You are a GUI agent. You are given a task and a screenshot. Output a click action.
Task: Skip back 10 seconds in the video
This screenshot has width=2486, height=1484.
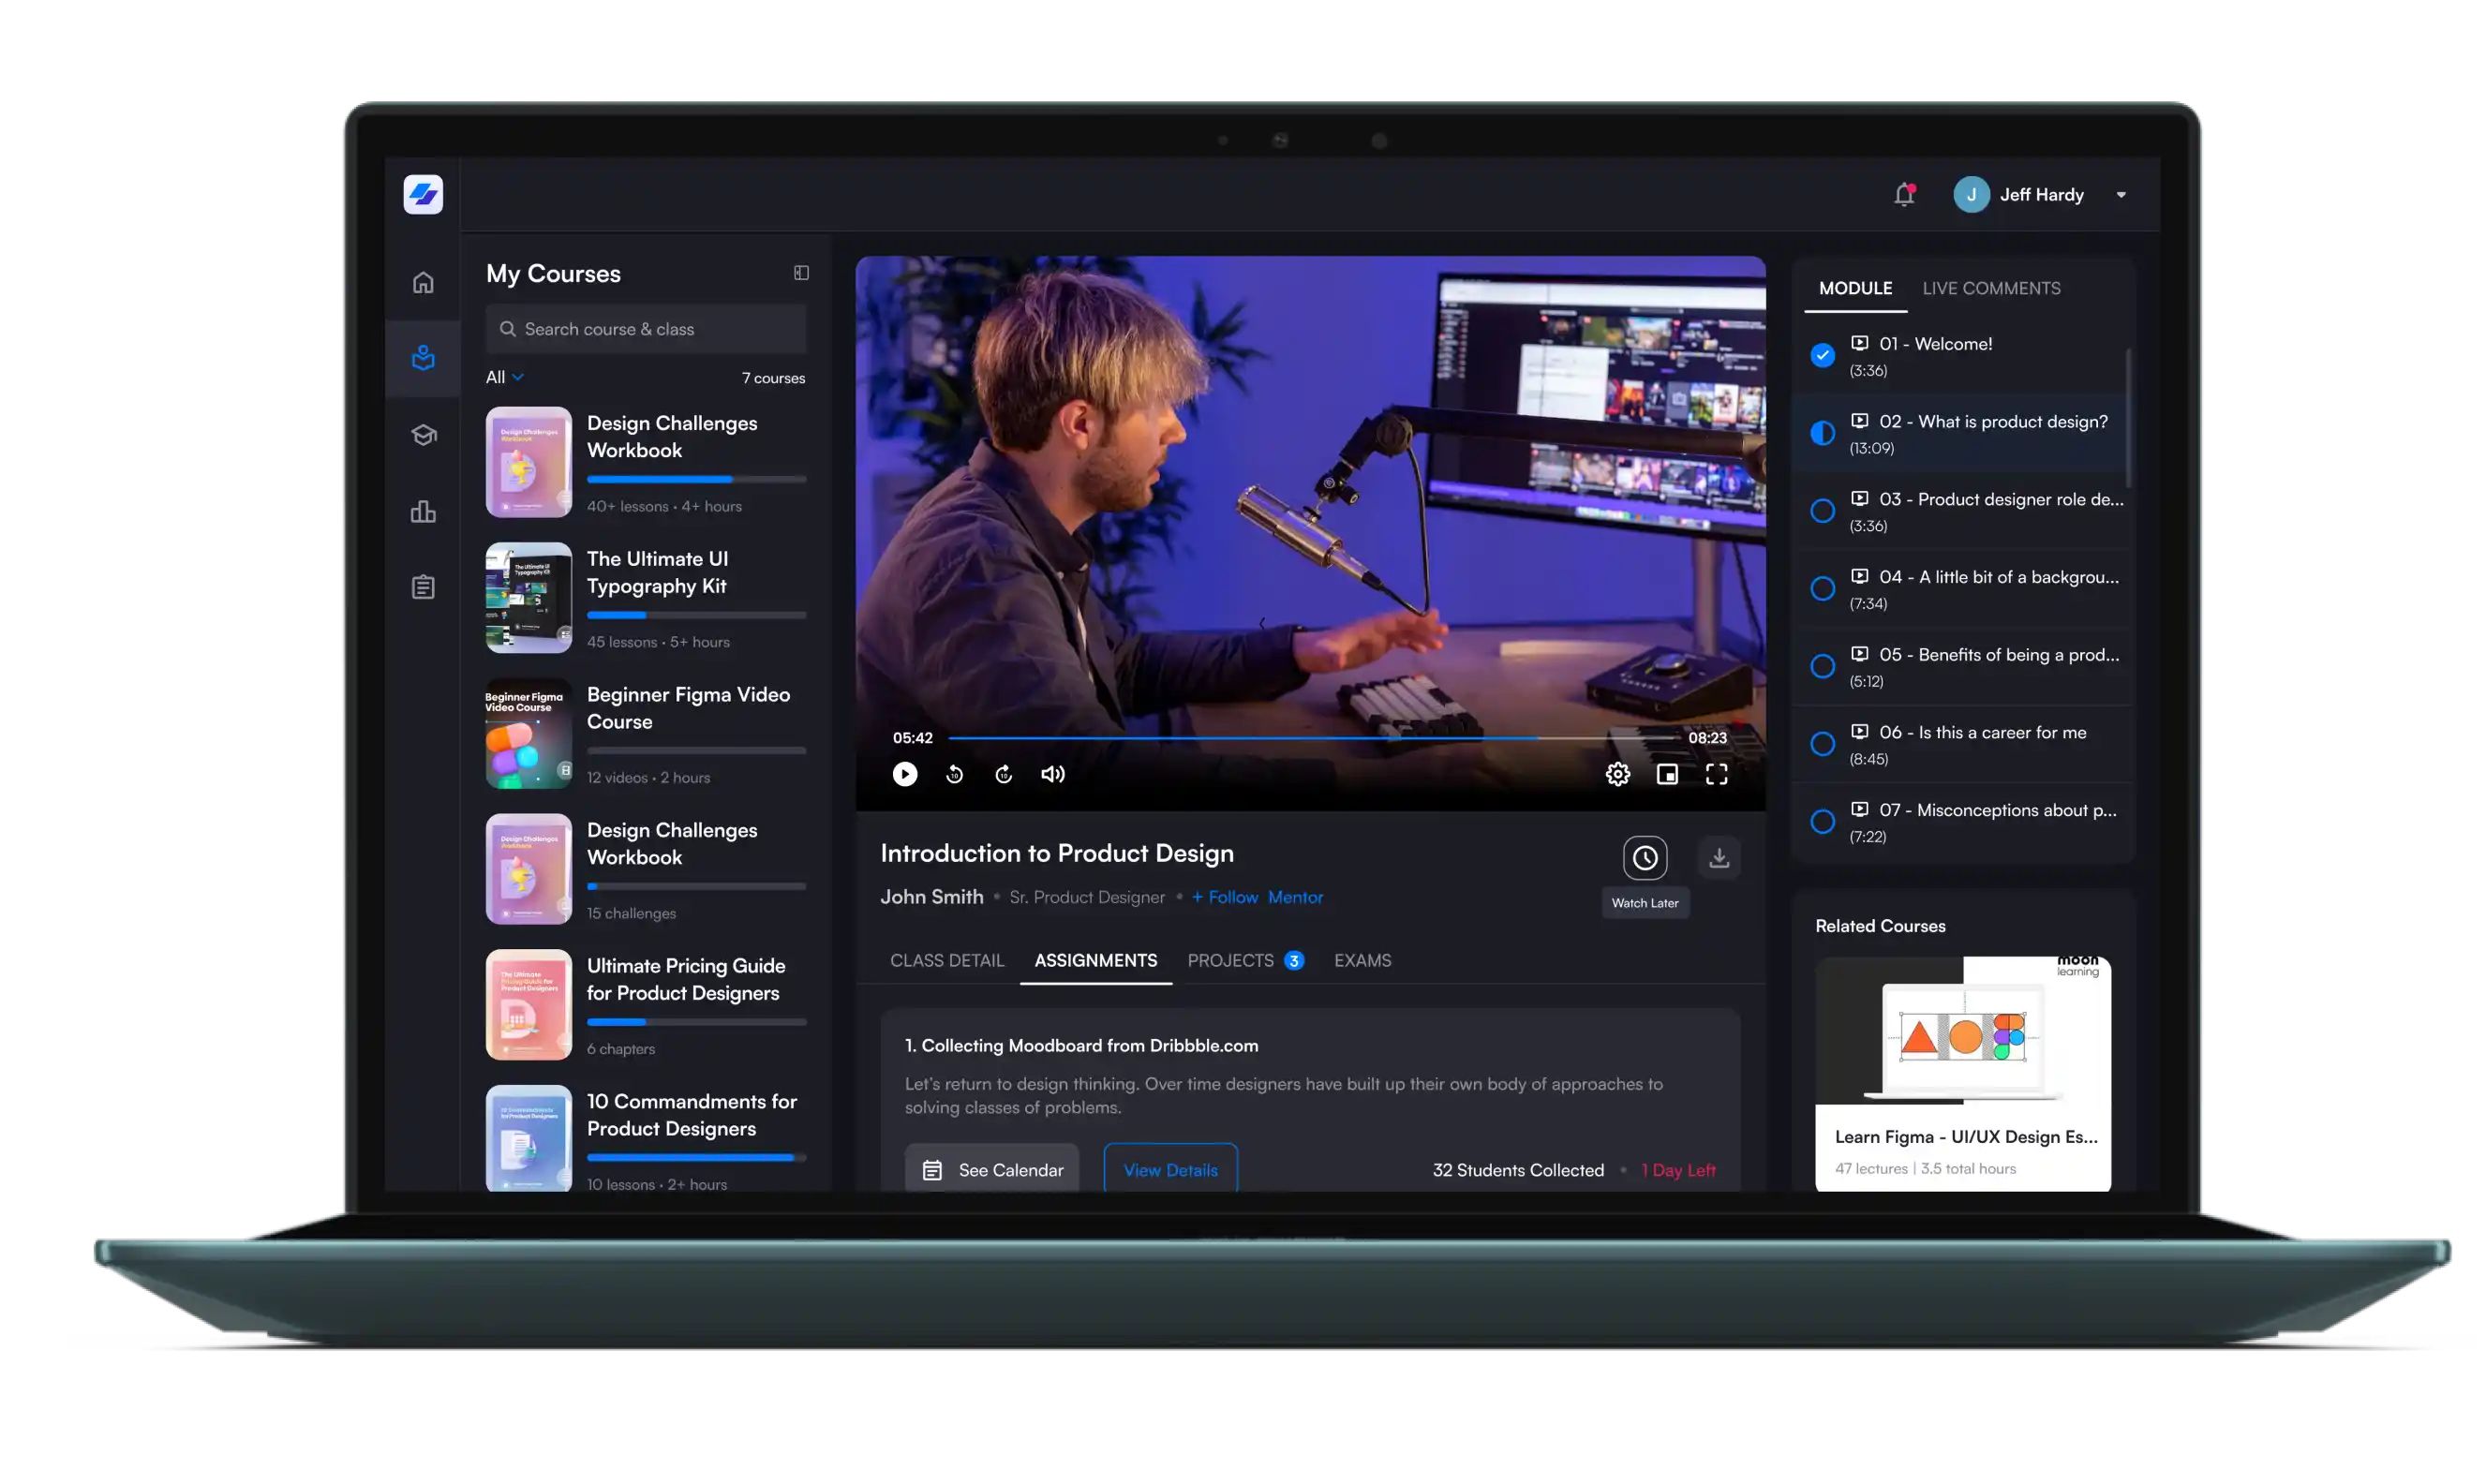pos(954,773)
